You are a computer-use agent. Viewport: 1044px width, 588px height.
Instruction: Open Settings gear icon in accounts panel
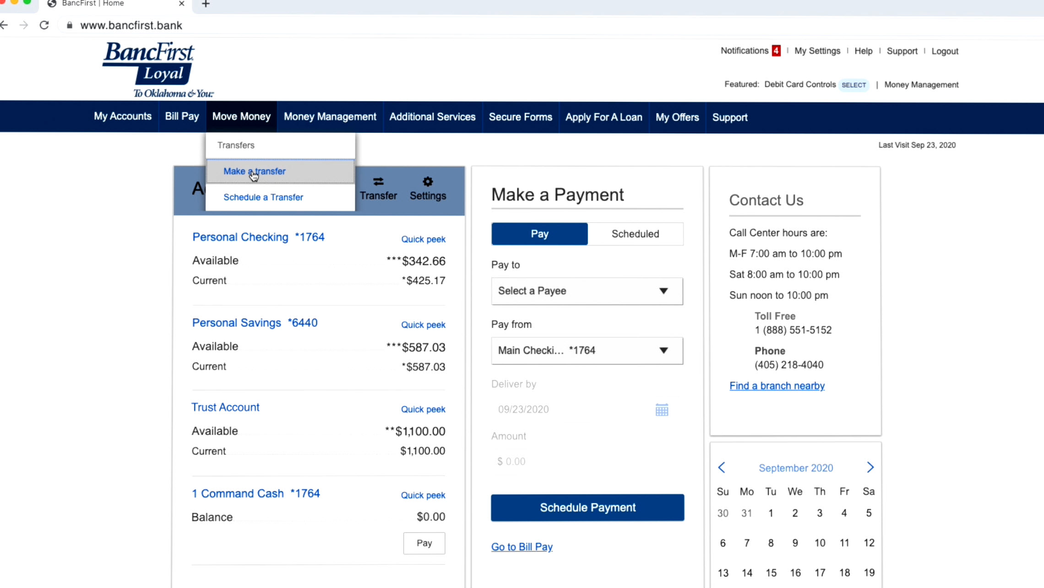coord(427,182)
